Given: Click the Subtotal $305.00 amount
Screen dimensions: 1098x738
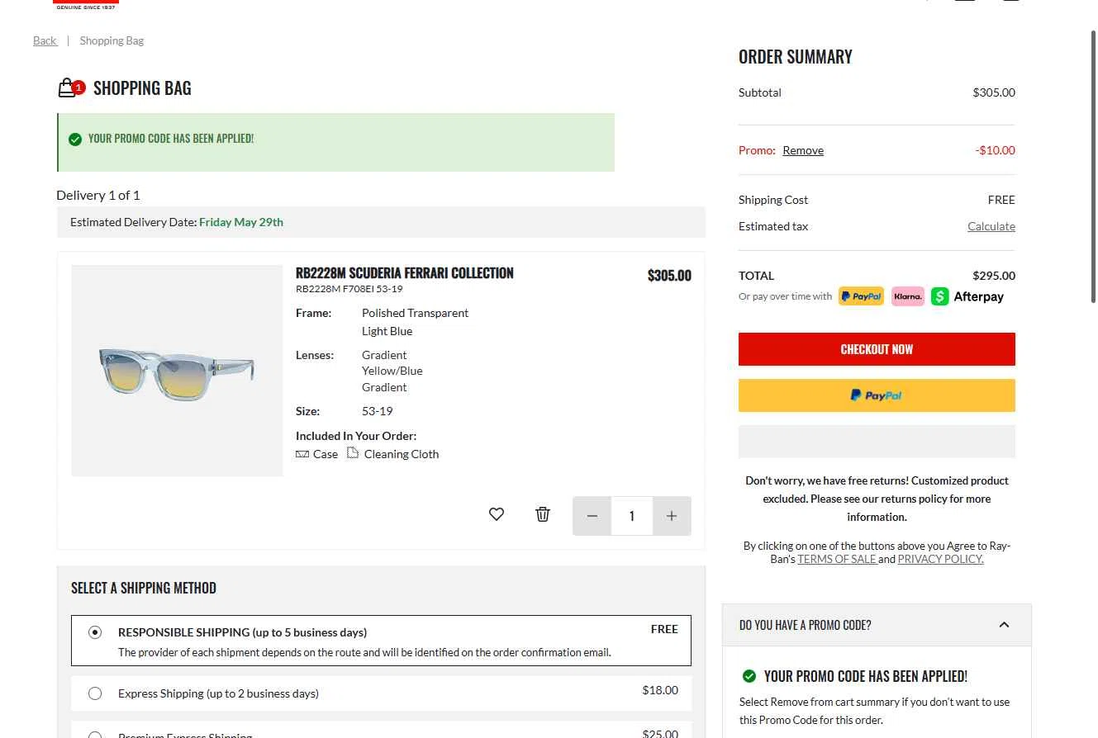Looking at the screenshot, I should tap(994, 92).
